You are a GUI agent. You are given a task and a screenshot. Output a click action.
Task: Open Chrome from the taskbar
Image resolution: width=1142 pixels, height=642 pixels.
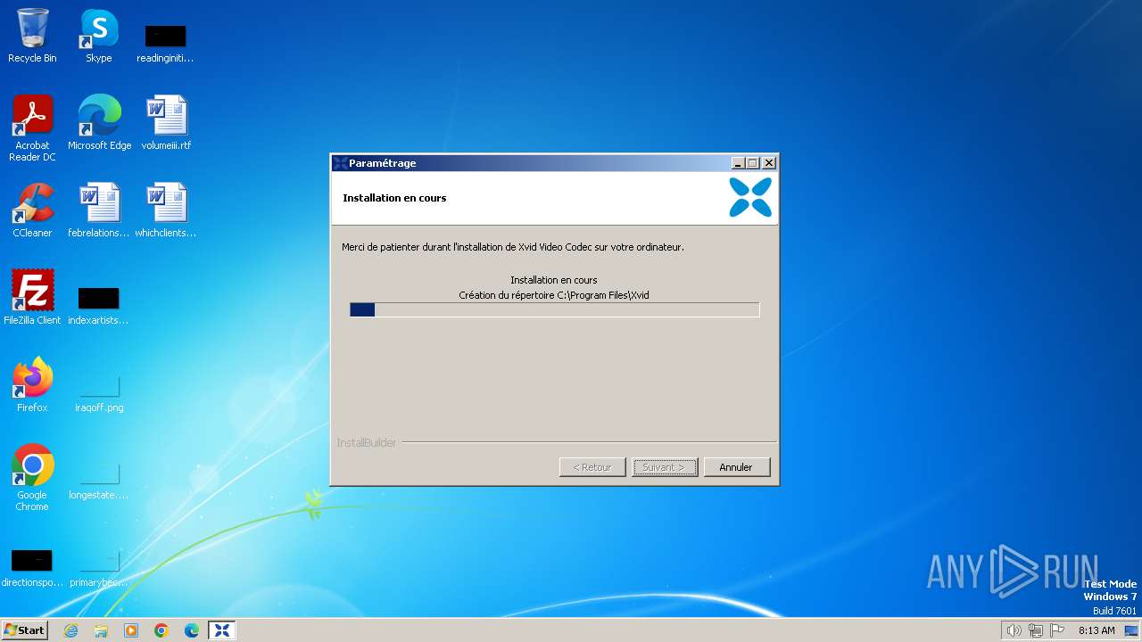tap(161, 630)
